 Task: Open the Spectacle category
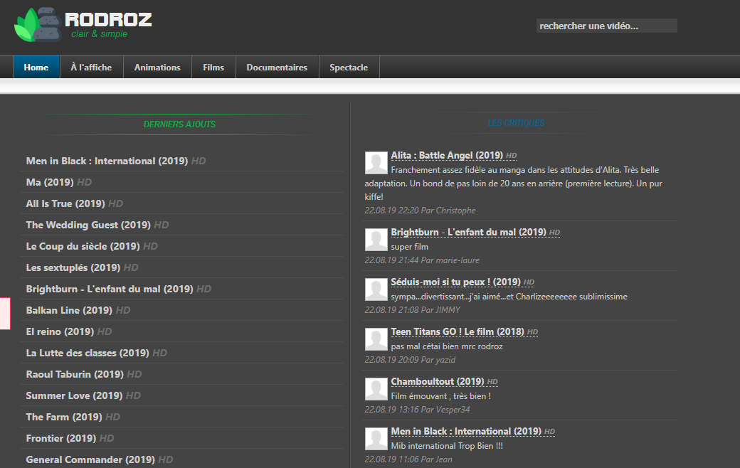(x=349, y=67)
